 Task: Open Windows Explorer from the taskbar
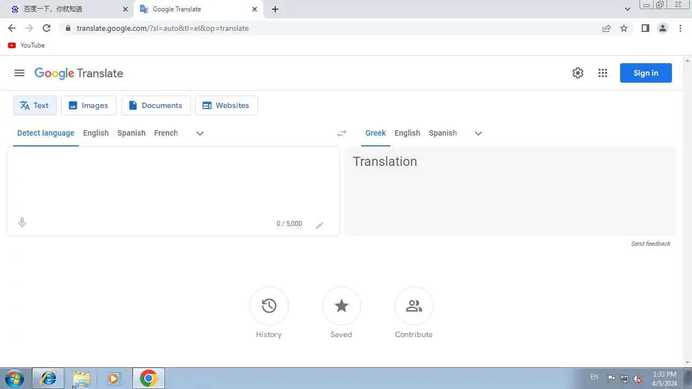click(x=82, y=378)
